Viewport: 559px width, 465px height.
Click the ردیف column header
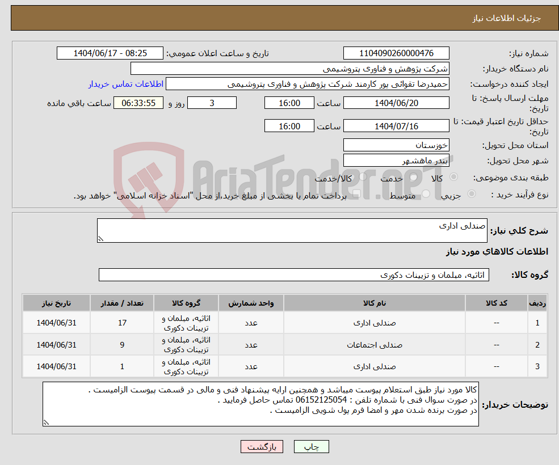tap(537, 303)
